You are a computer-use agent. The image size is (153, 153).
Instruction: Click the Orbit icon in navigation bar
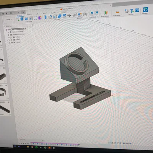(x=109, y=143)
